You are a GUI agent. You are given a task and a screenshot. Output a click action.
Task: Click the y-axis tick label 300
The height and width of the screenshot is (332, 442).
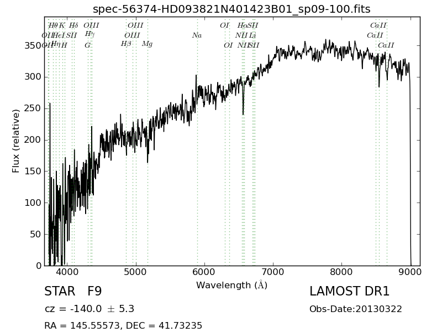(33, 77)
